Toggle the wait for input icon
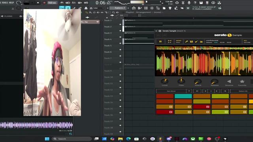 pos(68,3)
